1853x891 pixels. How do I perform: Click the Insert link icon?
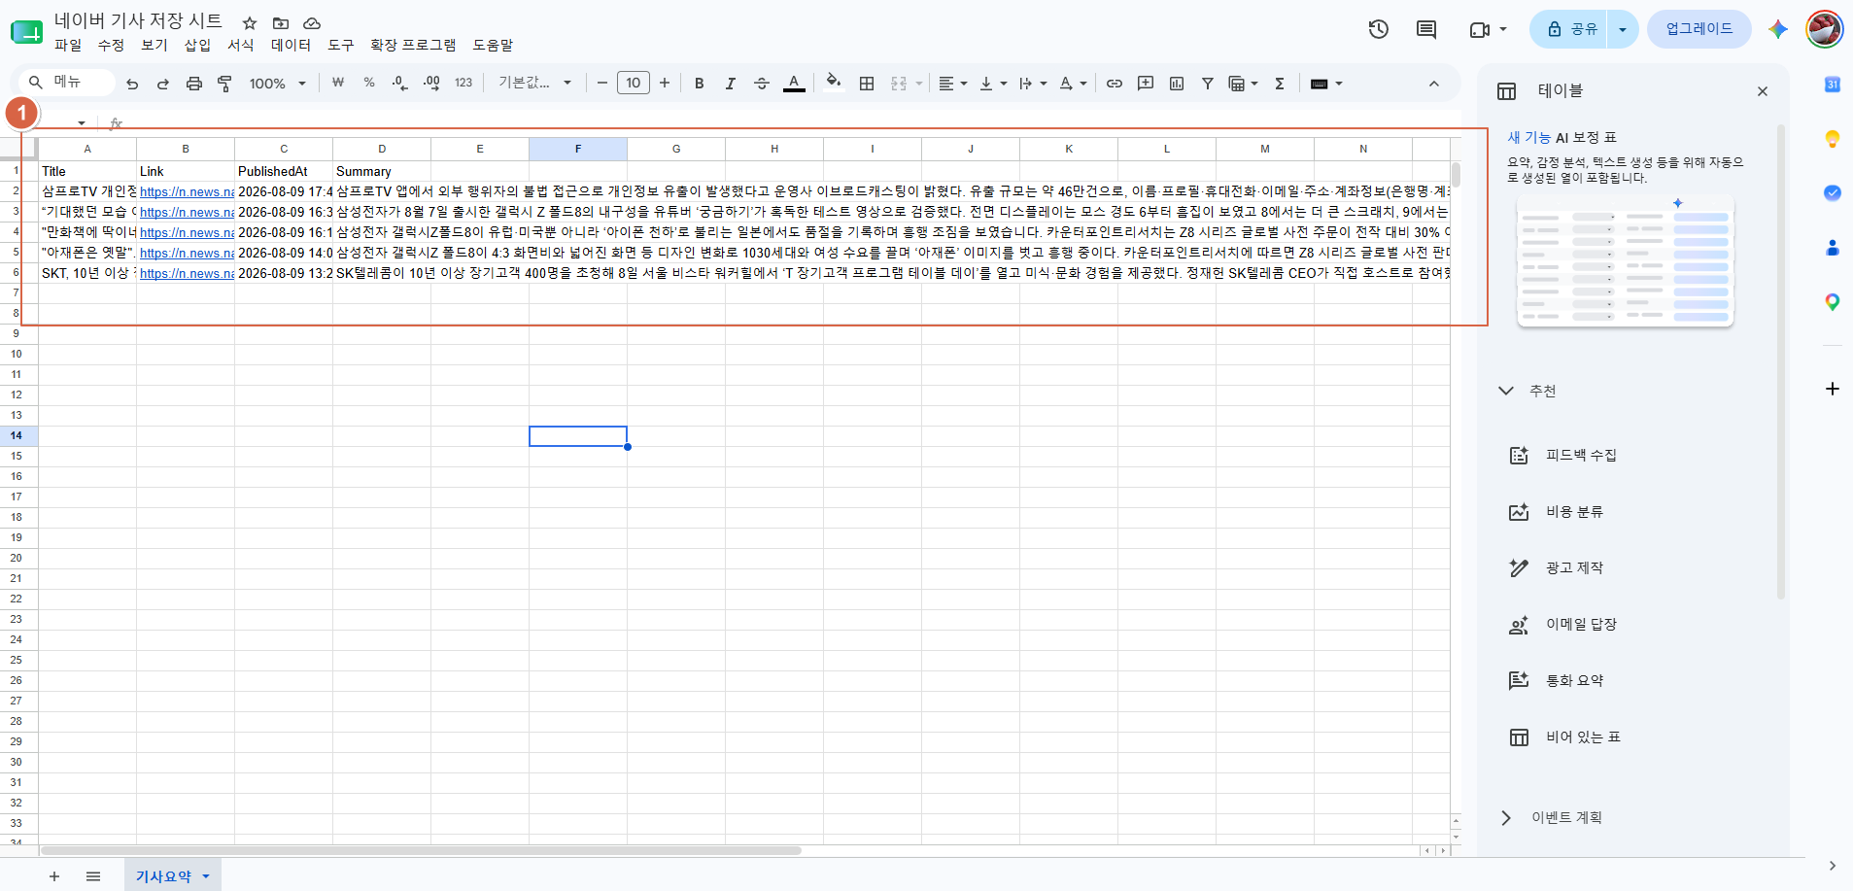1115,84
